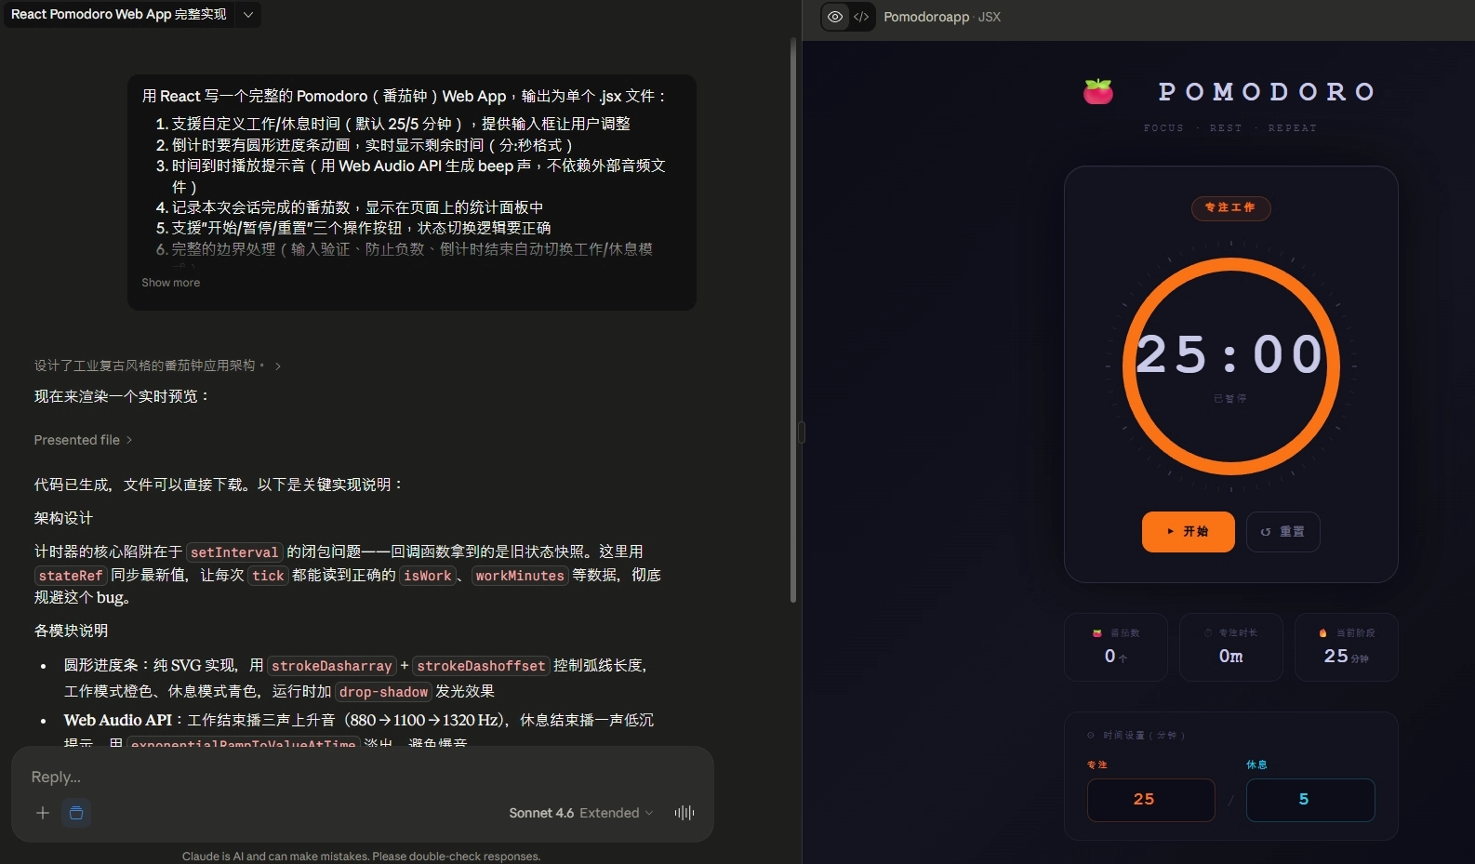Click the 番茄数 stat card
The image size is (1475, 864).
click(1116, 647)
